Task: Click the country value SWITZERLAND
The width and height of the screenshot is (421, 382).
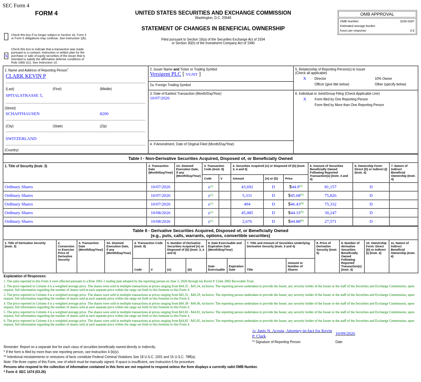Action: coord(21,139)
